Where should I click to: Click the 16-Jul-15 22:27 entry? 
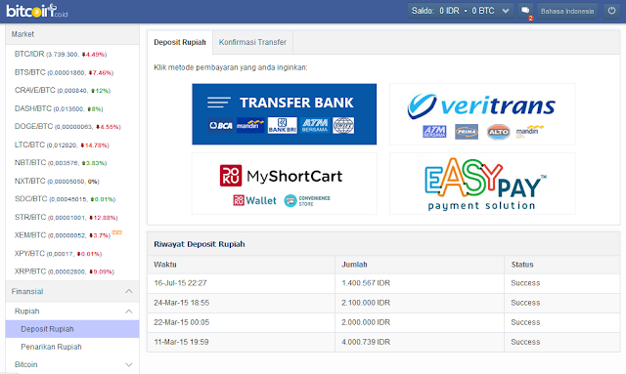click(180, 283)
